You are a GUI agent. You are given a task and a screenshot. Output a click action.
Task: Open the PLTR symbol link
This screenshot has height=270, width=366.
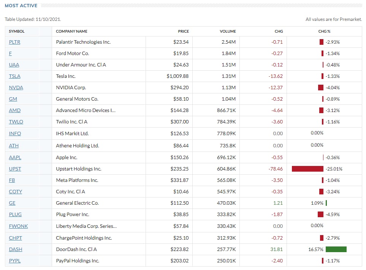[14, 42]
